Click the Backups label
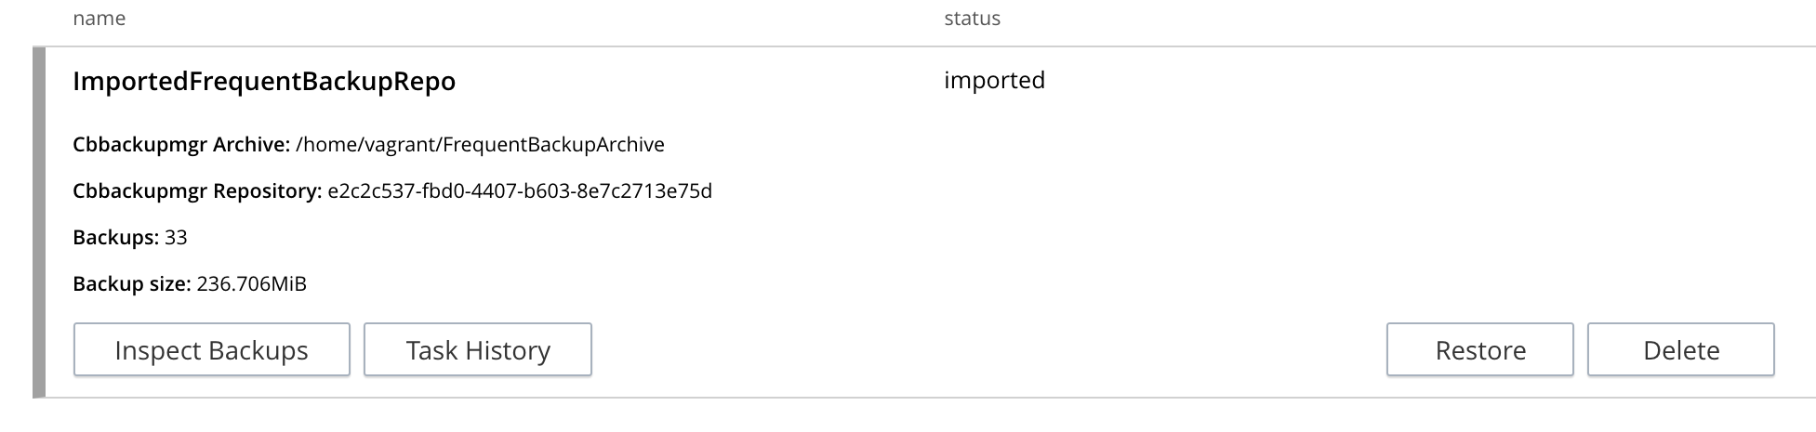This screenshot has width=1816, height=432. pyautogui.click(x=115, y=238)
